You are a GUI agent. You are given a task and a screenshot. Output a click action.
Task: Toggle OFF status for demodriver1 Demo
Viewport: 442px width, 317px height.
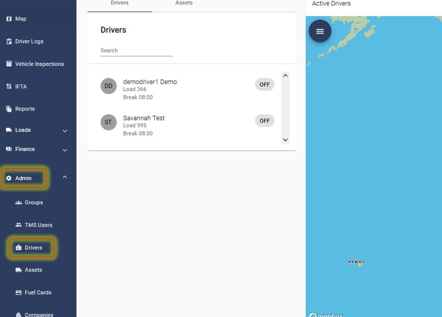point(265,85)
